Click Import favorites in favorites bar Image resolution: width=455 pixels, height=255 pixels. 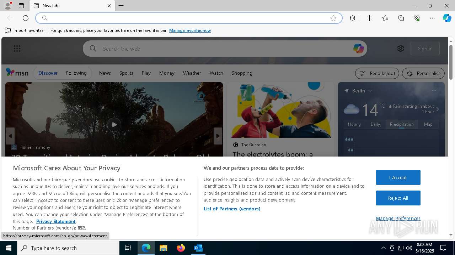coord(24,30)
